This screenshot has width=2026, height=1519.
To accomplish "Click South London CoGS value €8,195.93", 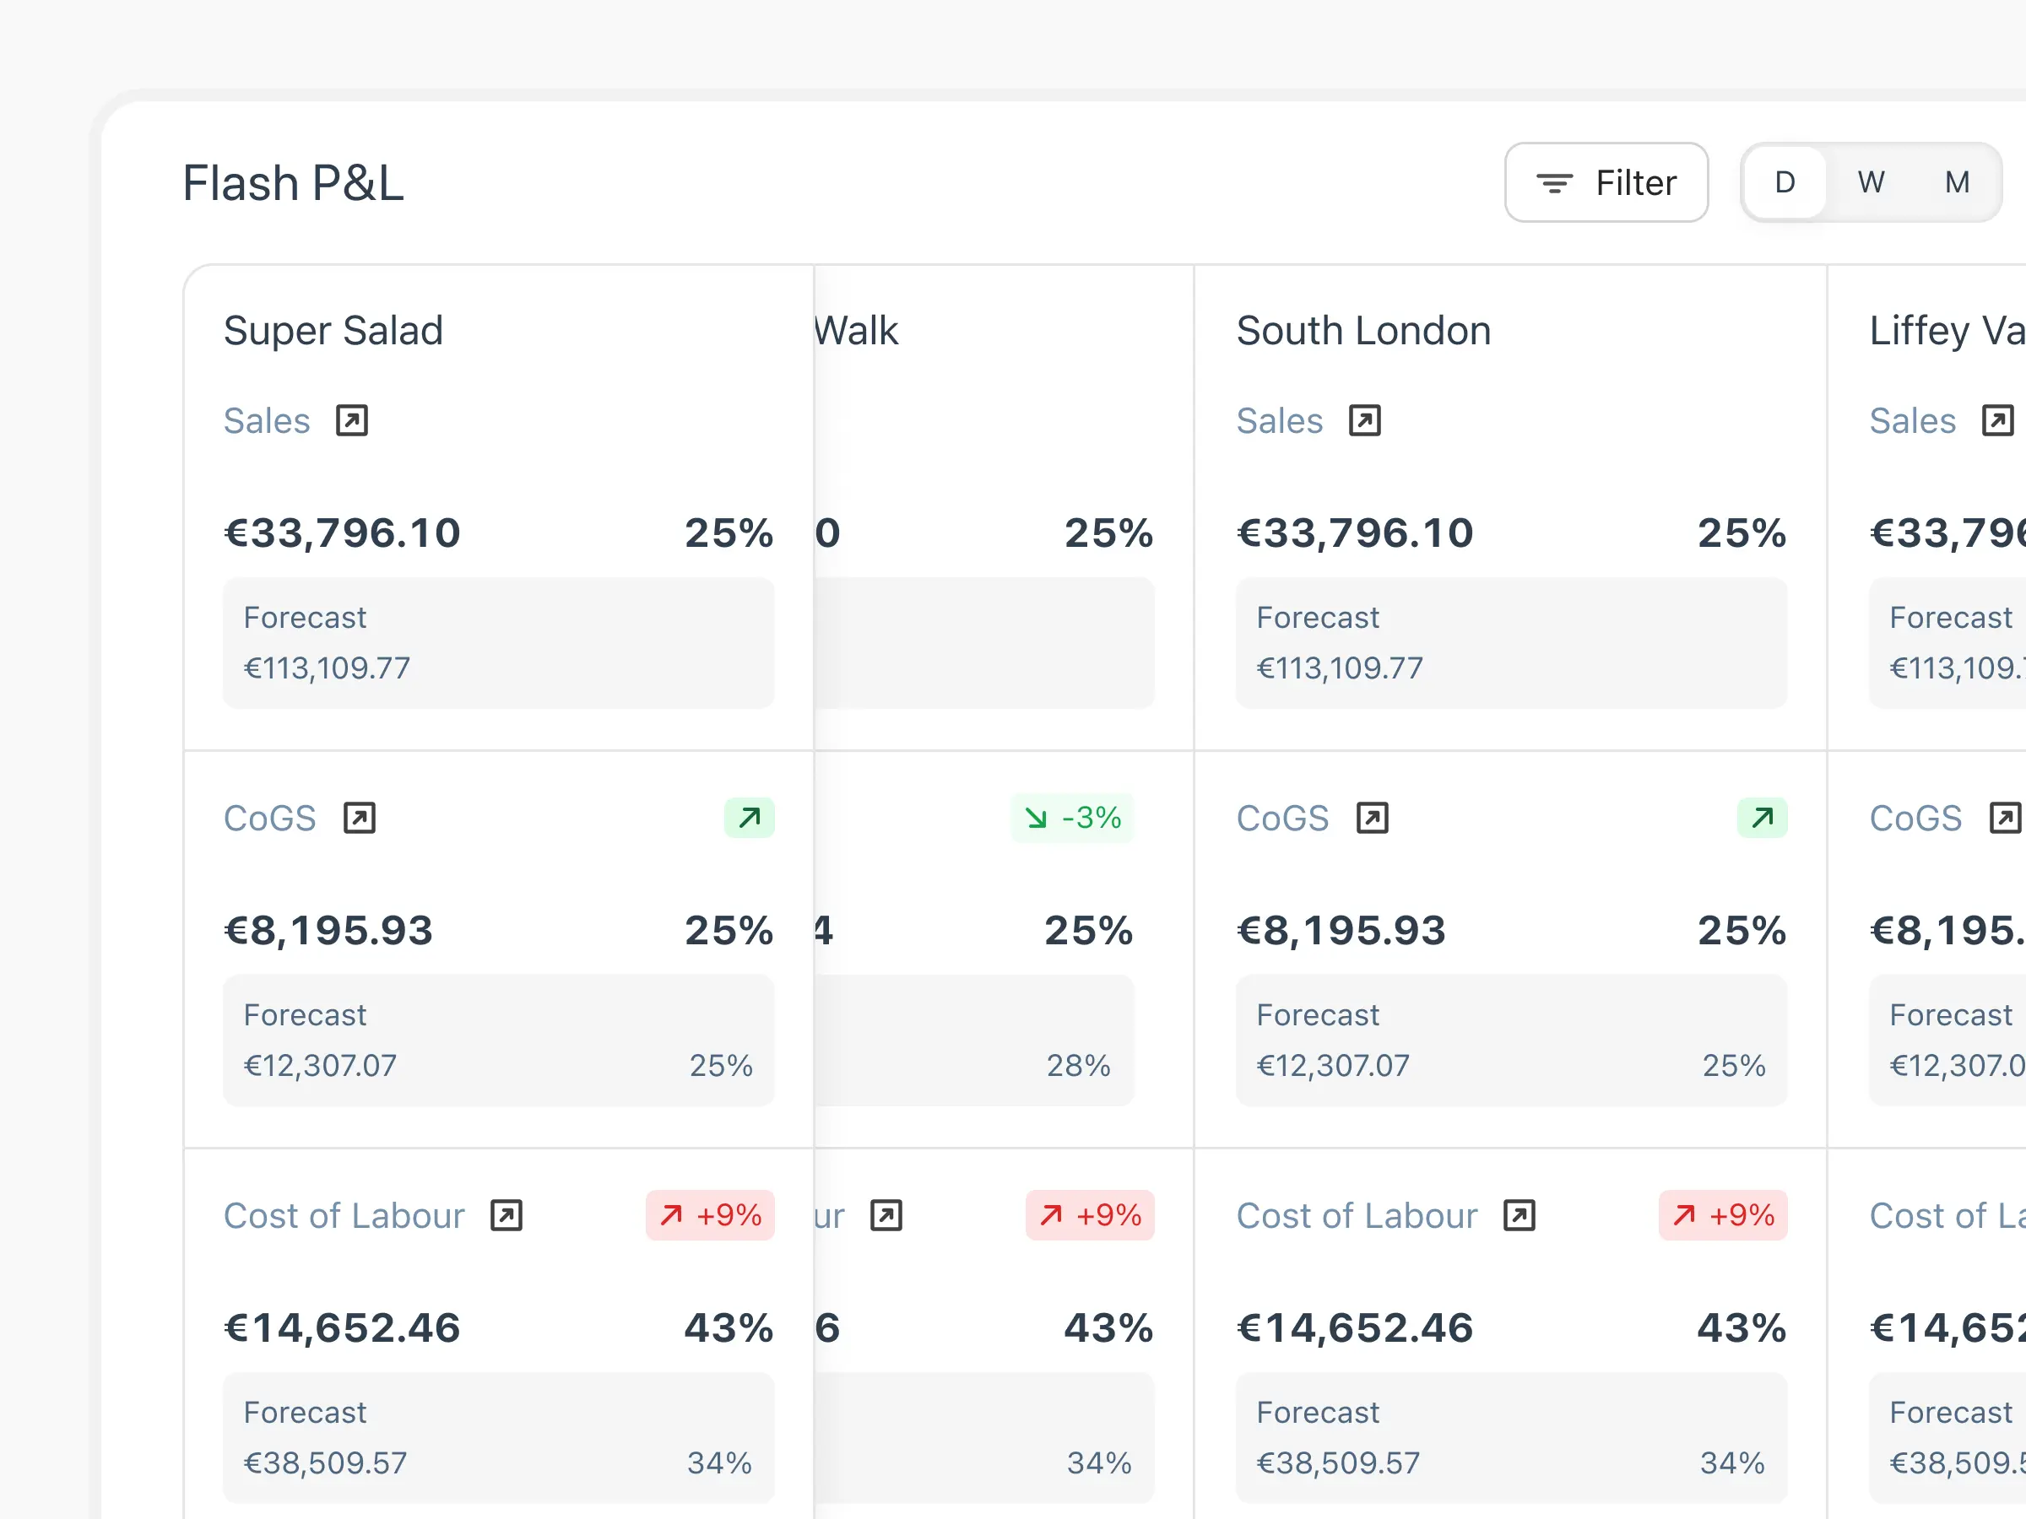I will (x=1342, y=930).
